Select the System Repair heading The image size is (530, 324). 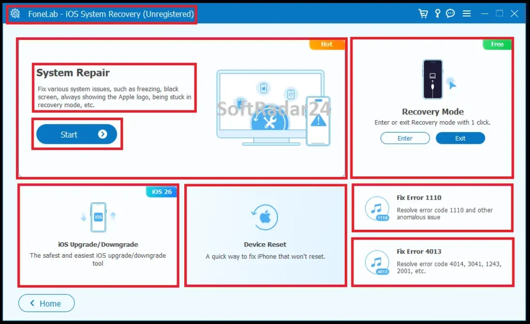(x=73, y=72)
